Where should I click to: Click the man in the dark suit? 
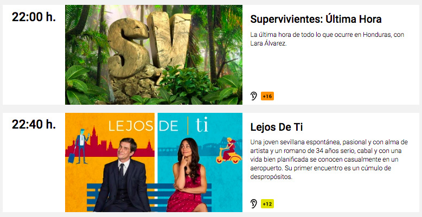tap(123, 175)
